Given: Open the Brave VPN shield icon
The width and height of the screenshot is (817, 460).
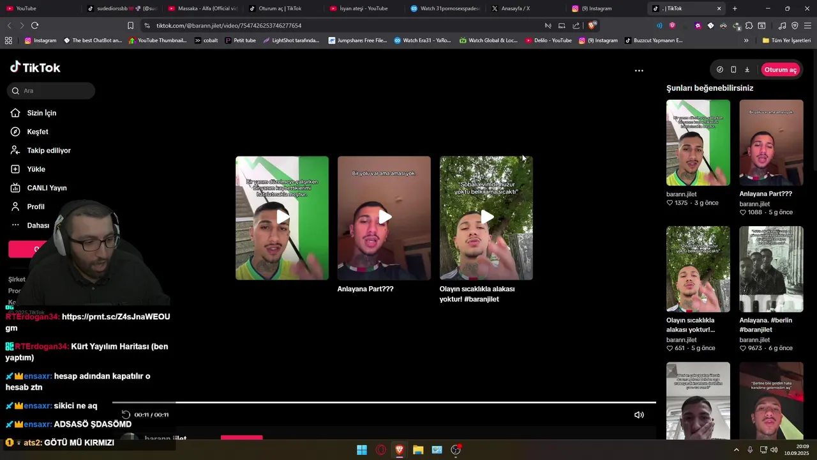Looking at the screenshot, I should (x=795, y=26).
